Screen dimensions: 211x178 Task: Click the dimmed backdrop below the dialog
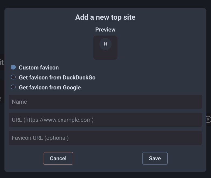point(105,175)
